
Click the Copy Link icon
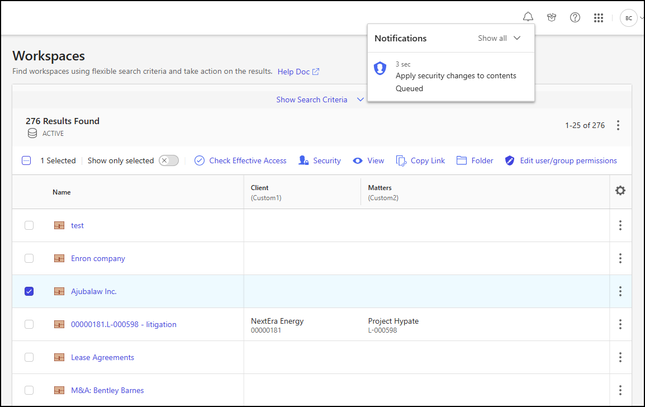tap(401, 160)
